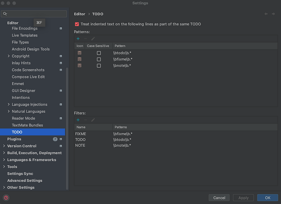Select the FIXME filter row

(176, 134)
